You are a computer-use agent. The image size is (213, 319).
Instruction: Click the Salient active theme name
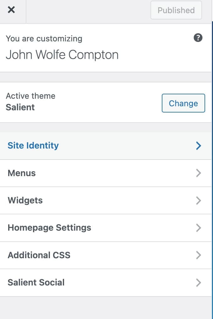point(20,107)
